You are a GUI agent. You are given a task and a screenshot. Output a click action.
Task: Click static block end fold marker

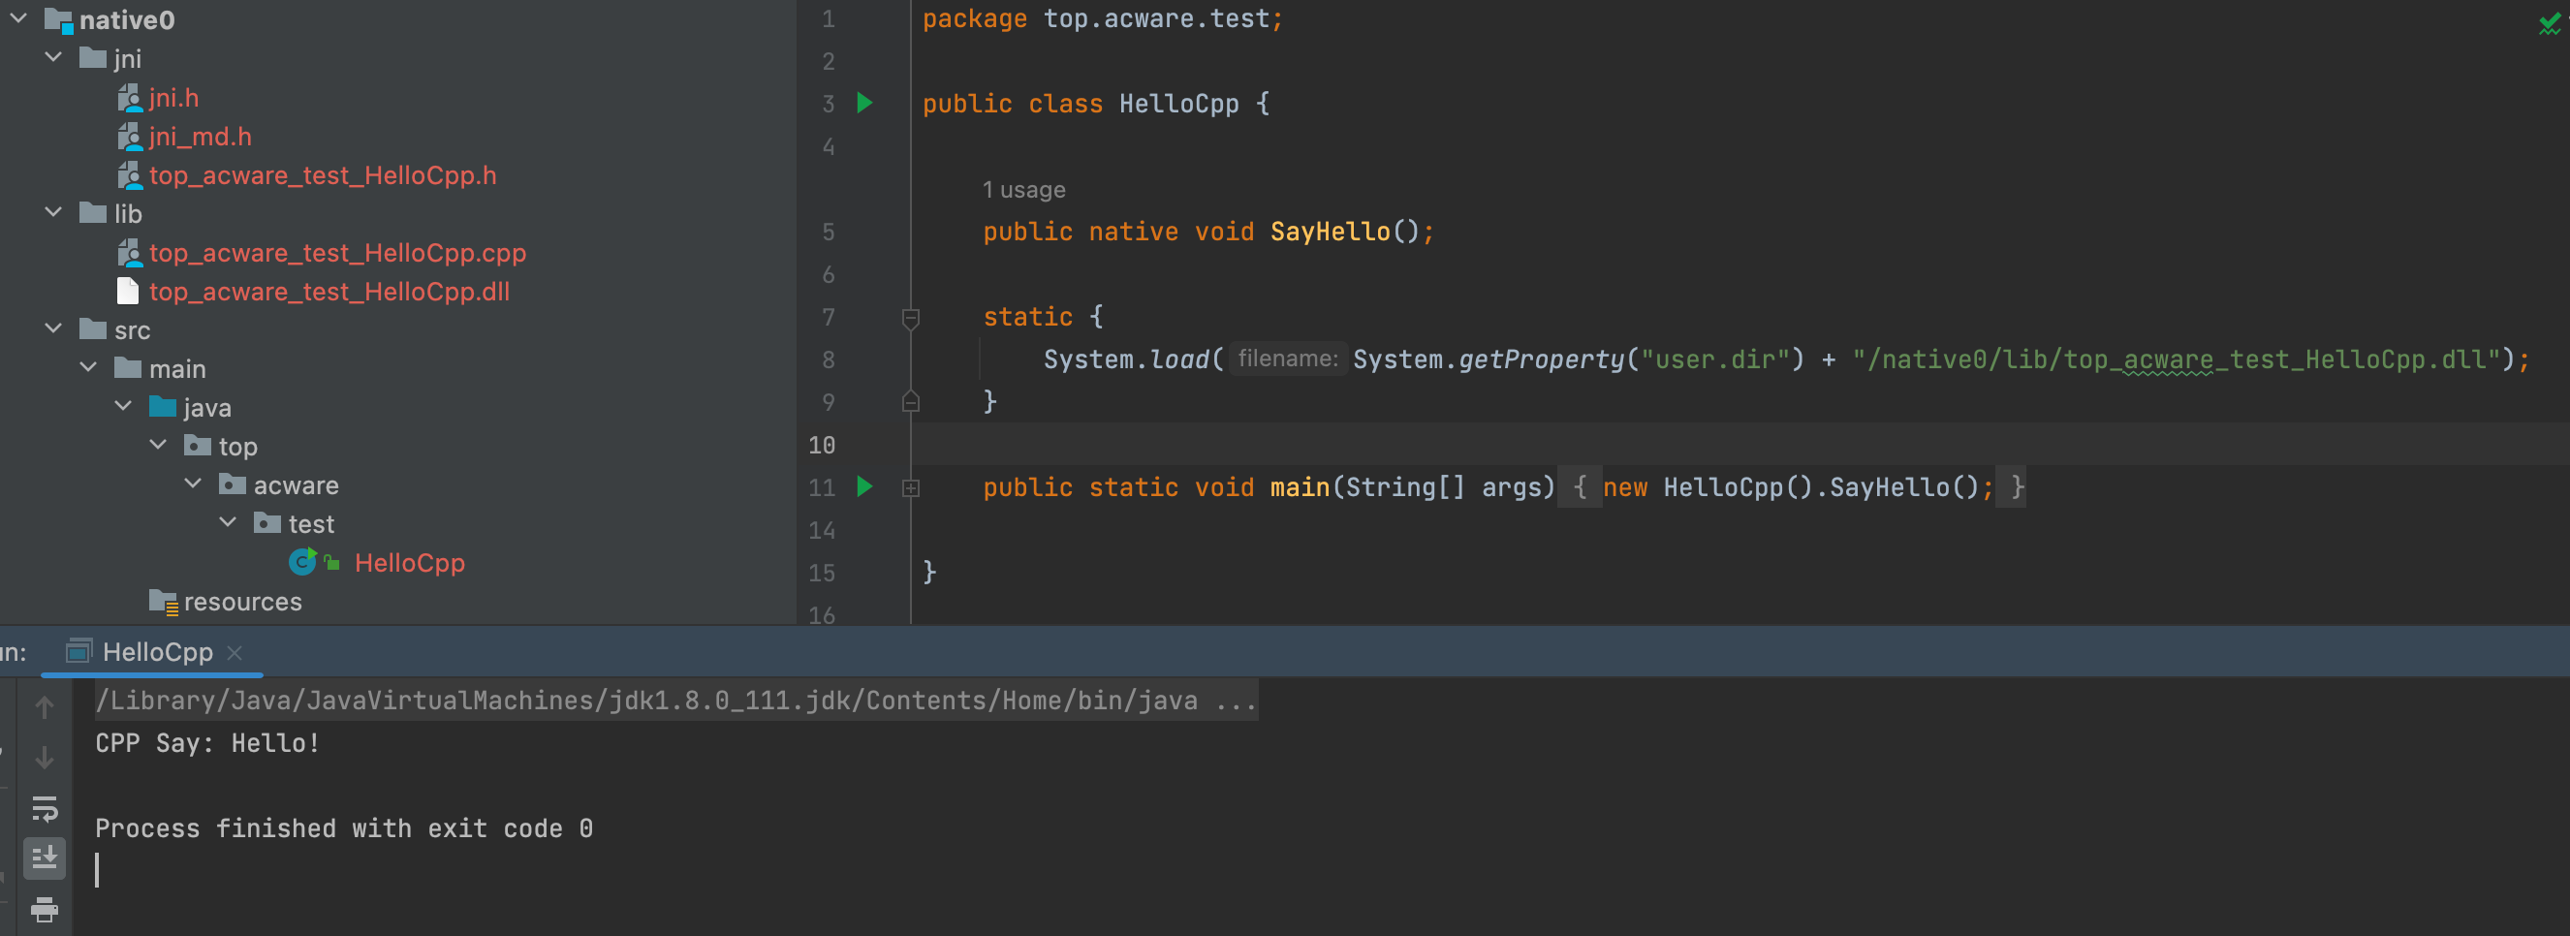click(911, 401)
